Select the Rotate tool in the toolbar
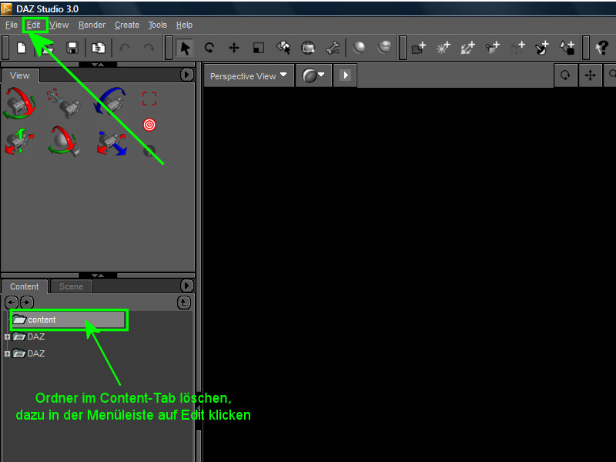The image size is (616, 462). coord(209,48)
